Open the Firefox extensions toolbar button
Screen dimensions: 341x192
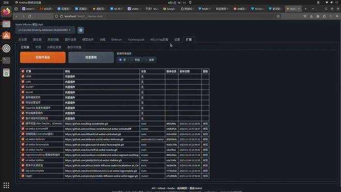(324, 17)
